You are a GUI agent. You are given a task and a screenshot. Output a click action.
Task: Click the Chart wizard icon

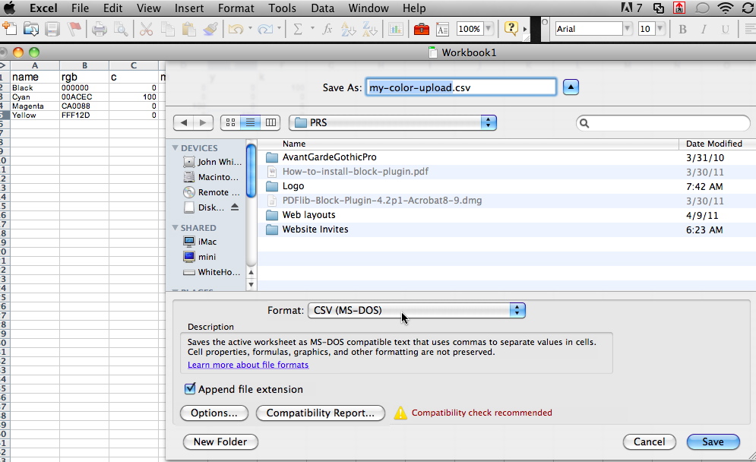click(x=396, y=29)
